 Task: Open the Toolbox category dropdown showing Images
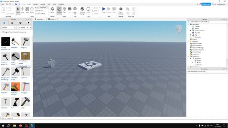coord(9,27)
